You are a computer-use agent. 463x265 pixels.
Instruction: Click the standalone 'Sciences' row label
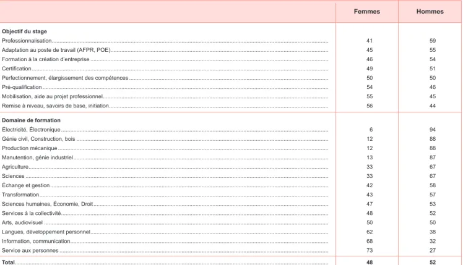coord(13,176)
